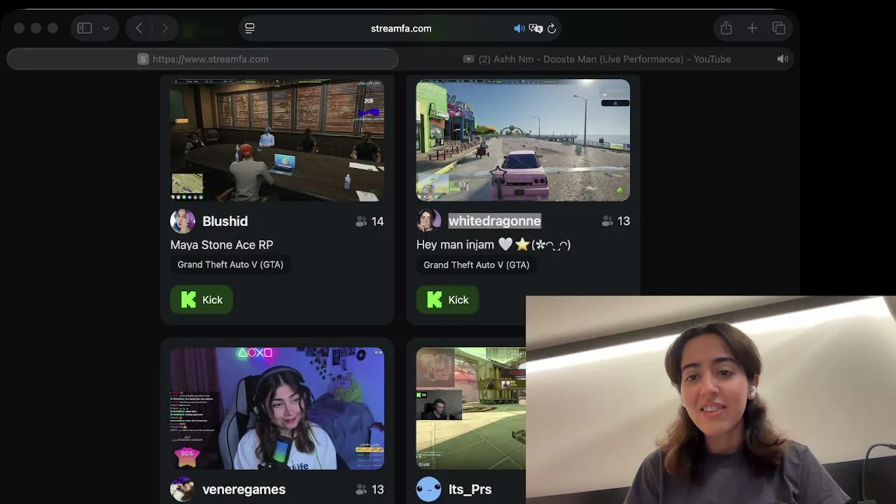This screenshot has height=504, width=896.
Task: Mute the audio icon in address bar
Action: pos(519,29)
